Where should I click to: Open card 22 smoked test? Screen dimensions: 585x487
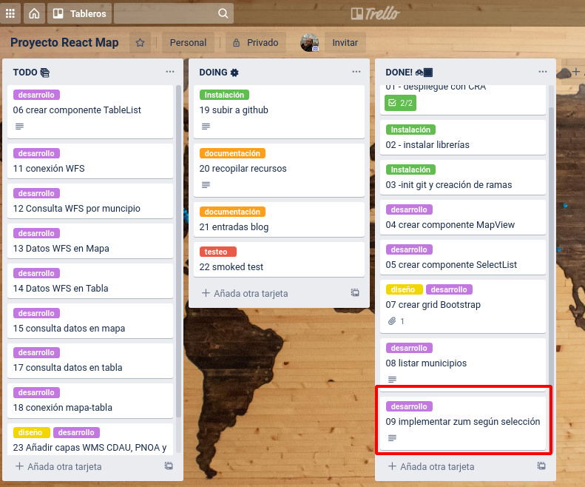point(279,260)
